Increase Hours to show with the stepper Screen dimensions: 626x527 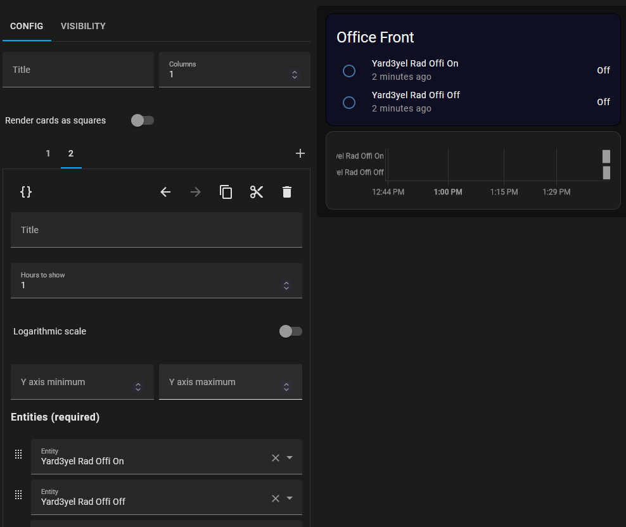click(286, 283)
